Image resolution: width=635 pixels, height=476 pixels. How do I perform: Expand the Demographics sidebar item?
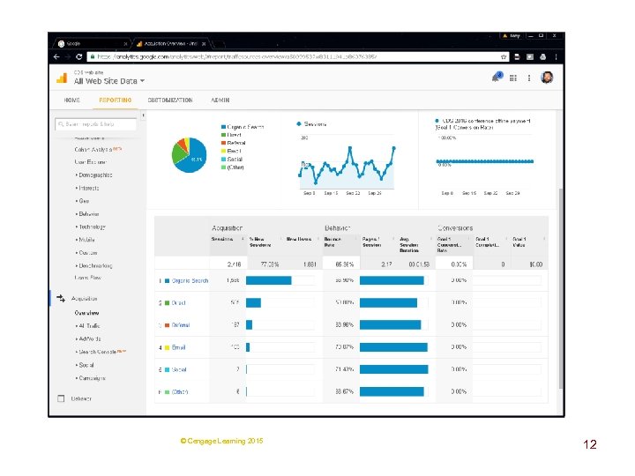[x=94, y=175]
